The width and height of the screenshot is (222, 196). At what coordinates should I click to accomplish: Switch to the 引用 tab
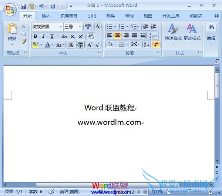[92, 16]
